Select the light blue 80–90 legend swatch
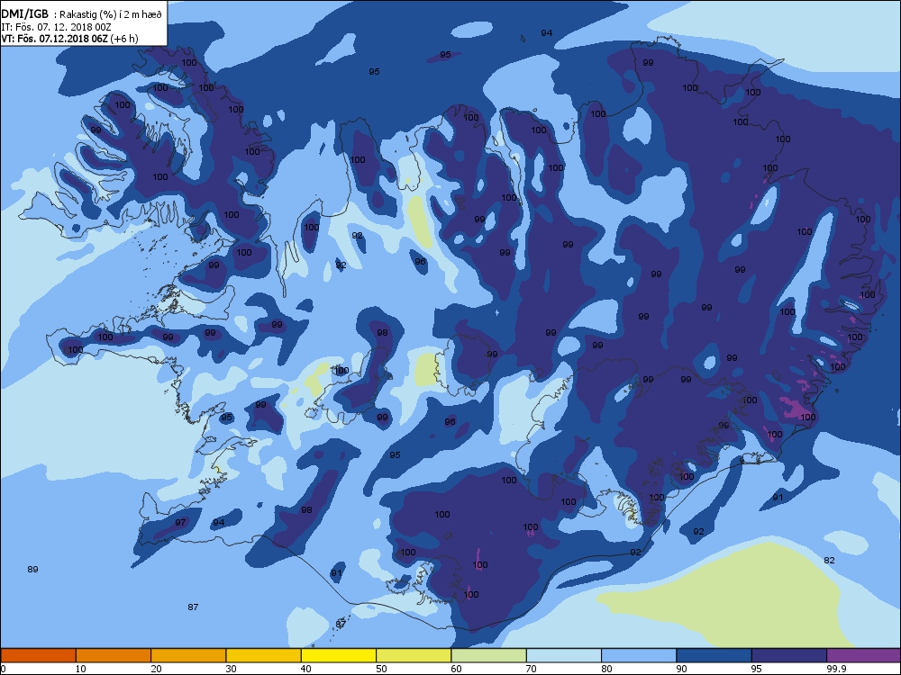This screenshot has width=901, height=675. coord(639,655)
